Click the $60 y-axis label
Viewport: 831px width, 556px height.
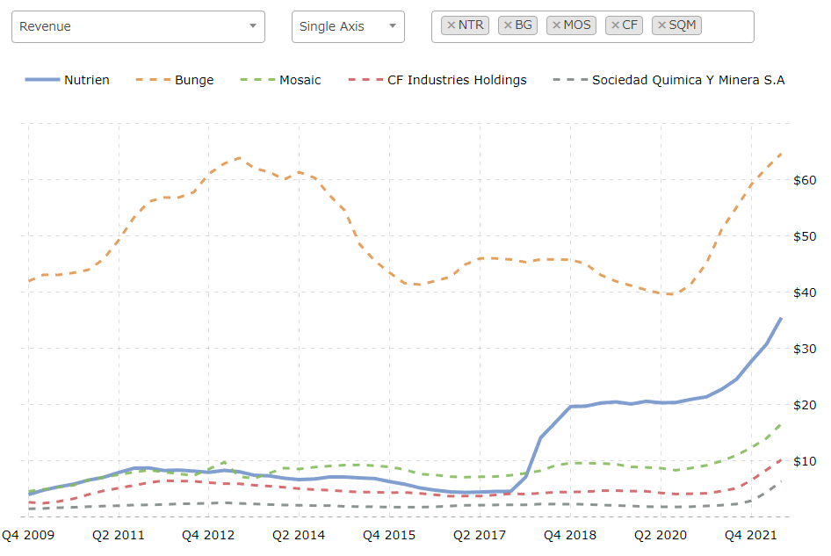(x=805, y=180)
